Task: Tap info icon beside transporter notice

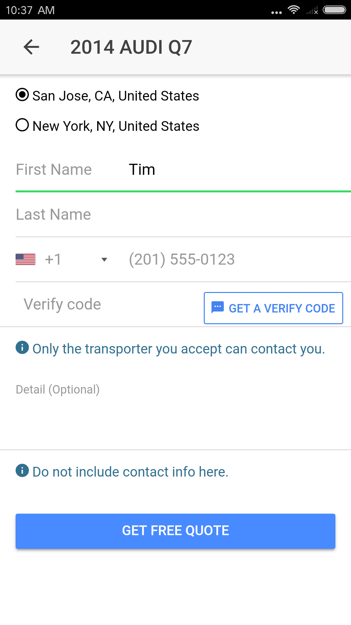Action: [22, 348]
